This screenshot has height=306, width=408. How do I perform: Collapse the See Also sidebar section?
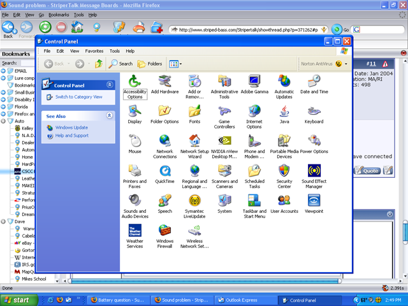[110, 116]
